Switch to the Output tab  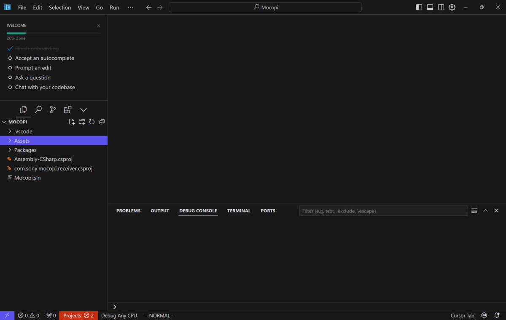pyautogui.click(x=160, y=211)
